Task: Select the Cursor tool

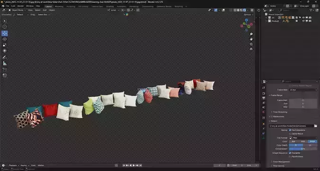Action: click(x=4, y=26)
